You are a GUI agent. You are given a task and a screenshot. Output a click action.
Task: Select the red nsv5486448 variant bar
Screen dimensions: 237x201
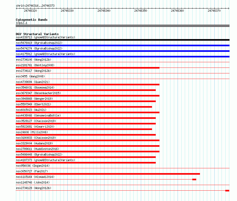(86, 157)
